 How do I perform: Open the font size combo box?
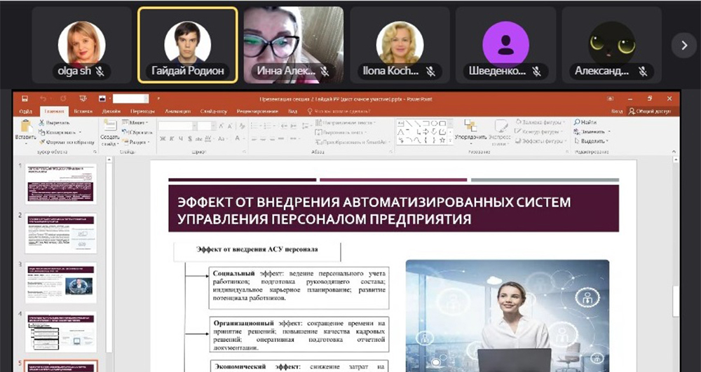click(x=207, y=126)
